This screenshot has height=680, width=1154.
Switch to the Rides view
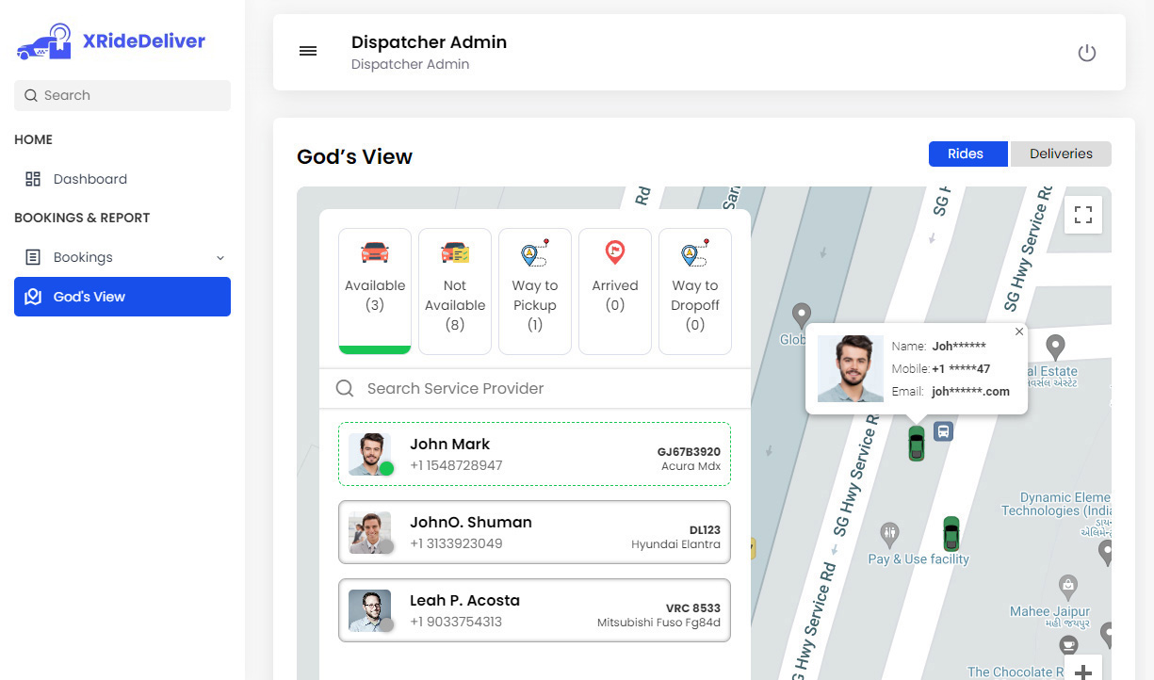click(x=967, y=154)
